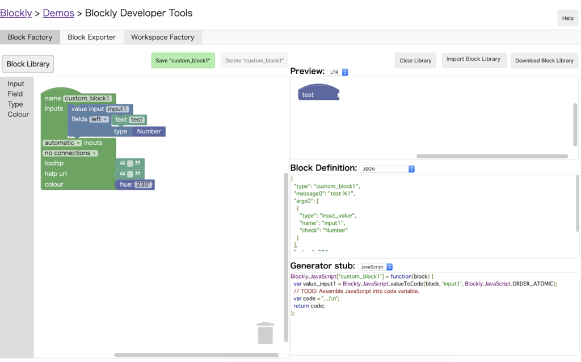
Task: Click the hue 230° colour field
Action: 143,184
